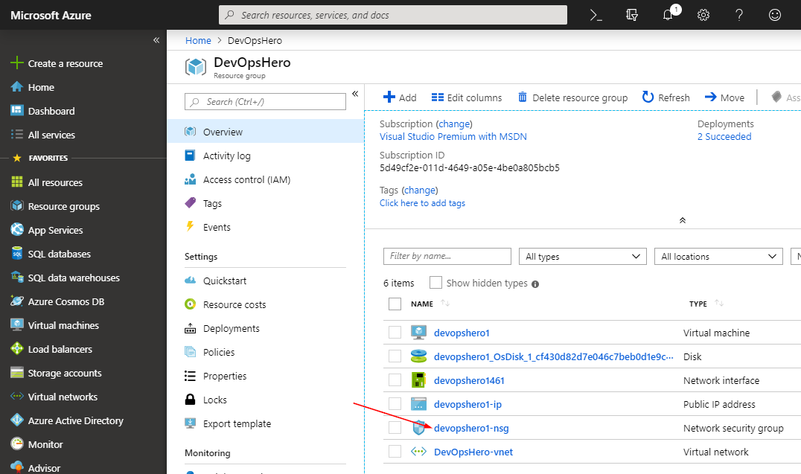Click the devopshero1 virtual machine icon
The image size is (801, 474).
(x=418, y=333)
